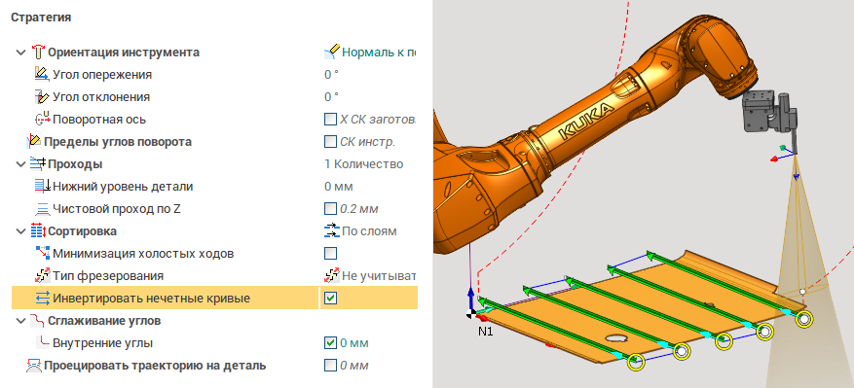Open the Нормаль к поверхности orientation dropdown
The width and height of the screenshot is (854, 388).
pos(370,53)
